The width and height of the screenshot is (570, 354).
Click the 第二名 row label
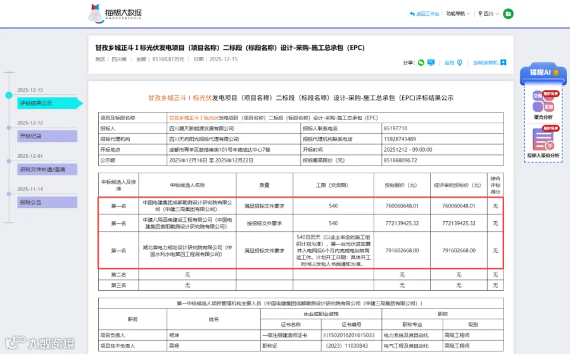coord(118,274)
